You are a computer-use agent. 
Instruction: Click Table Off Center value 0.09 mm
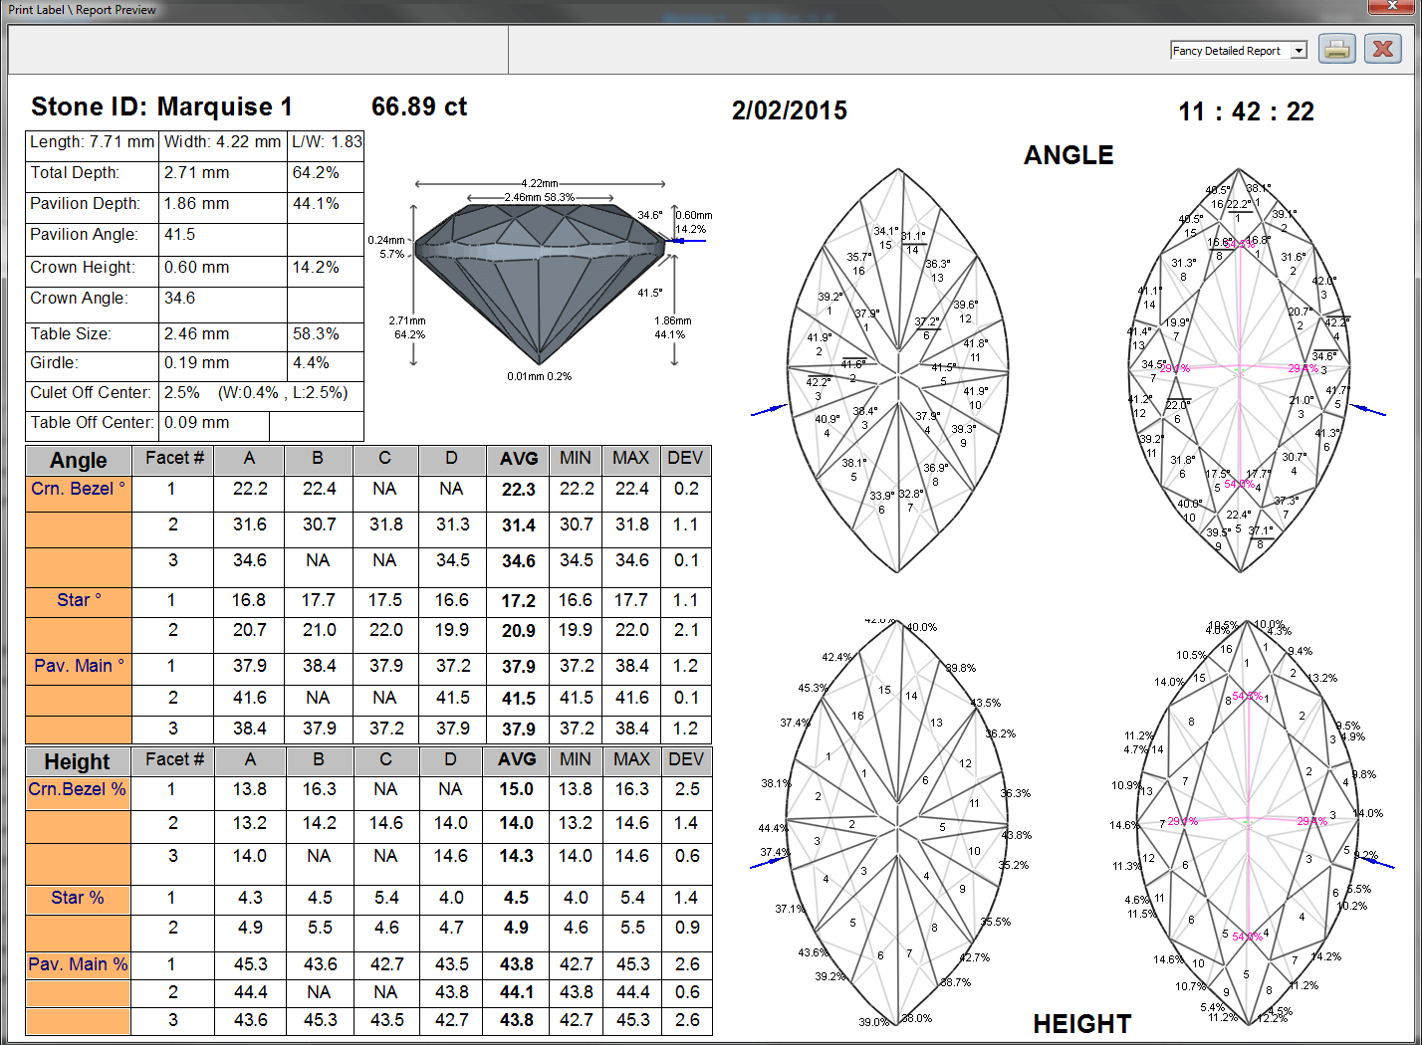coord(197,423)
